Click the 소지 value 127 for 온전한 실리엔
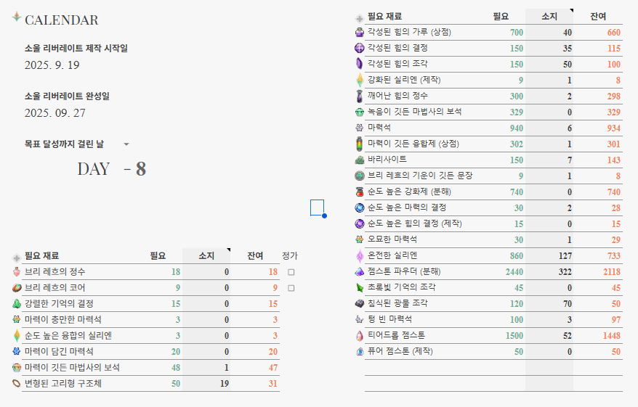Image resolution: width=638 pixels, height=407 pixels. point(565,256)
